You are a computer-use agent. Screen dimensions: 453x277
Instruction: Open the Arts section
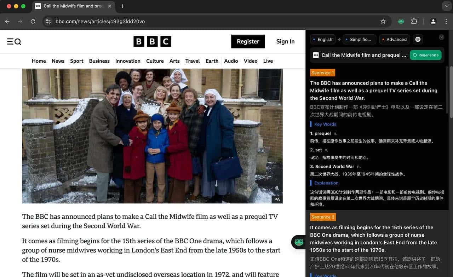174,61
